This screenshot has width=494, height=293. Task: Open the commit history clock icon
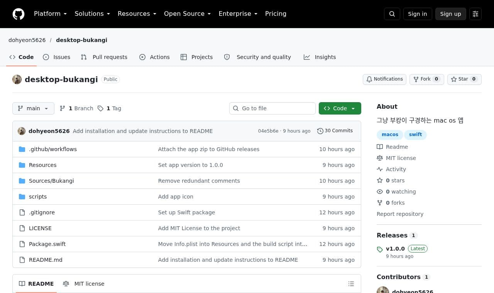(x=320, y=131)
